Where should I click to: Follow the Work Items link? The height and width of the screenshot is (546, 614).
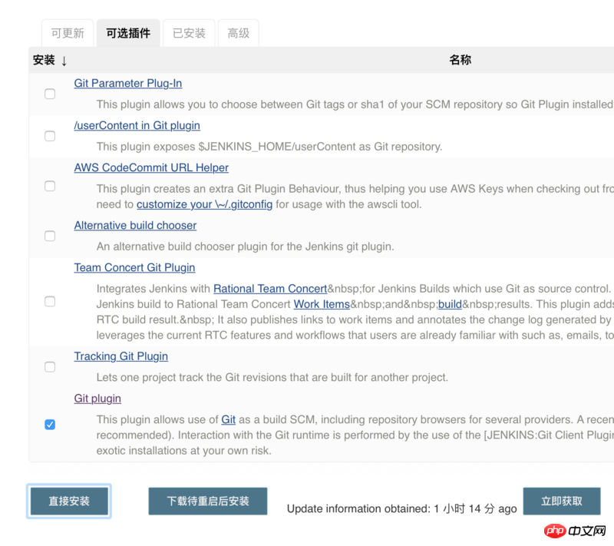click(x=322, y=304)
